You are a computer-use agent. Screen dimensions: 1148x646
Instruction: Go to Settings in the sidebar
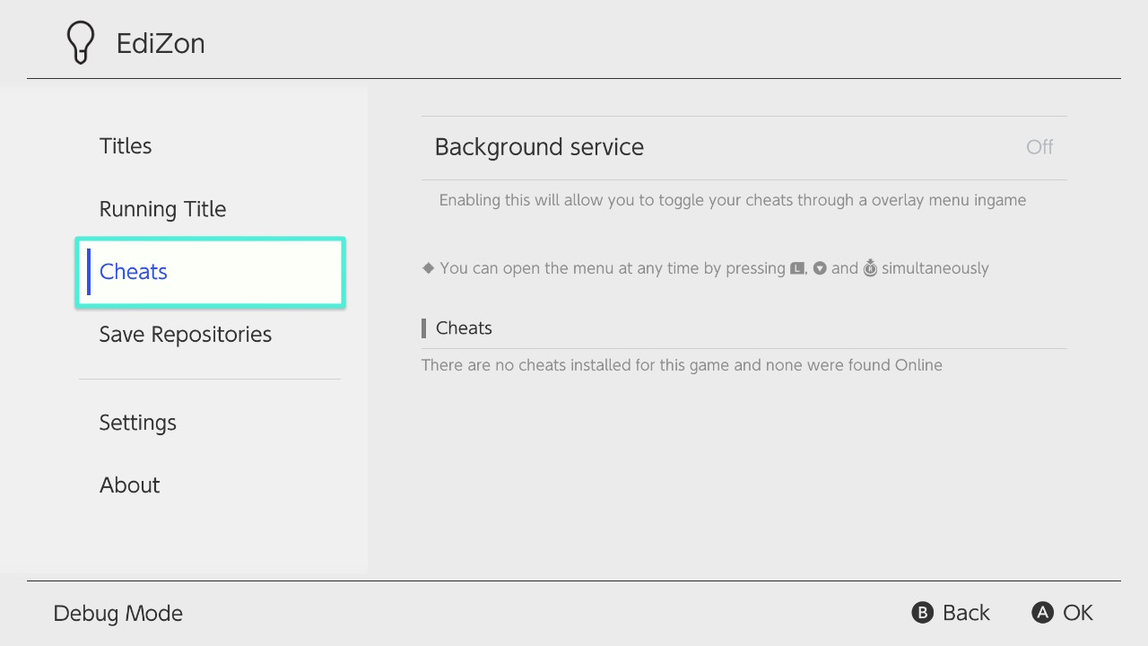[x=210, y=423]
